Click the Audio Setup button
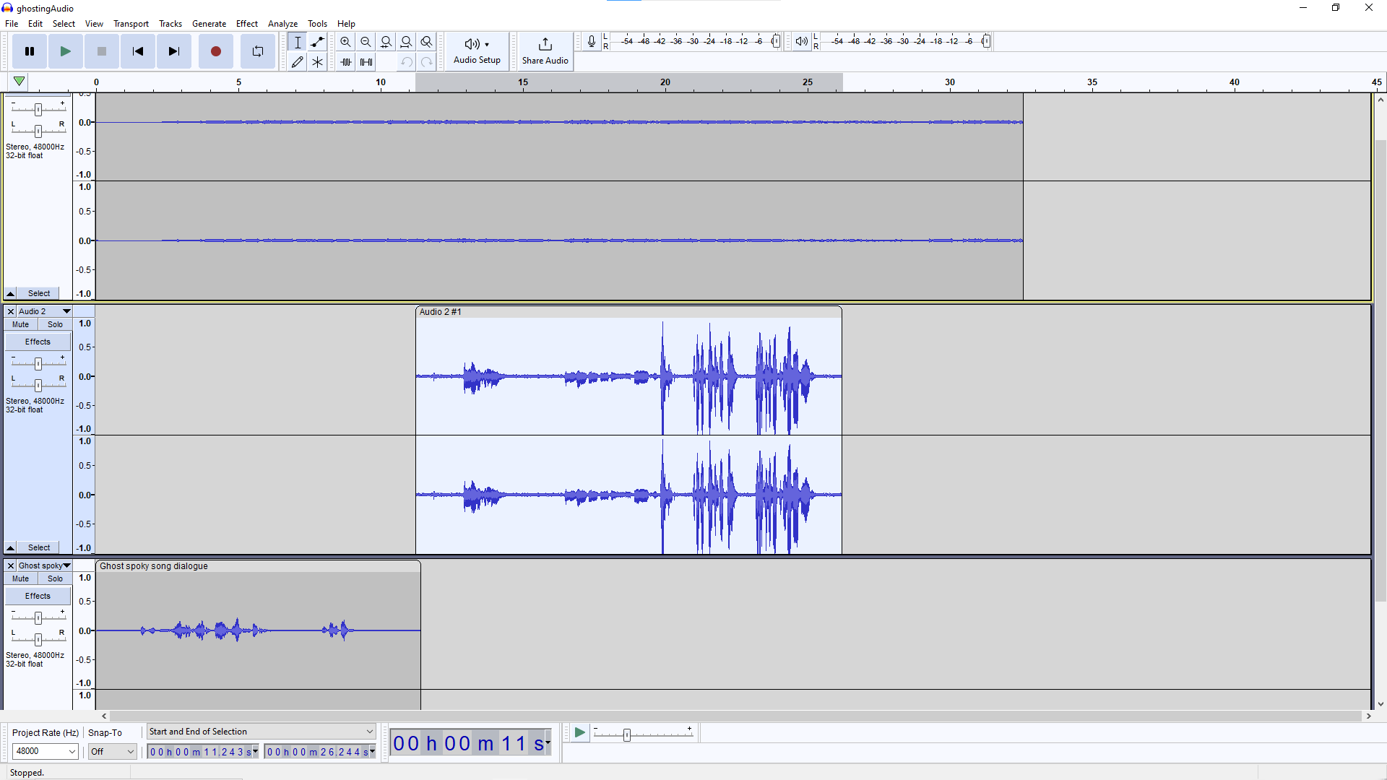Viewport: 1387px width, 780px height. [477, 51]
